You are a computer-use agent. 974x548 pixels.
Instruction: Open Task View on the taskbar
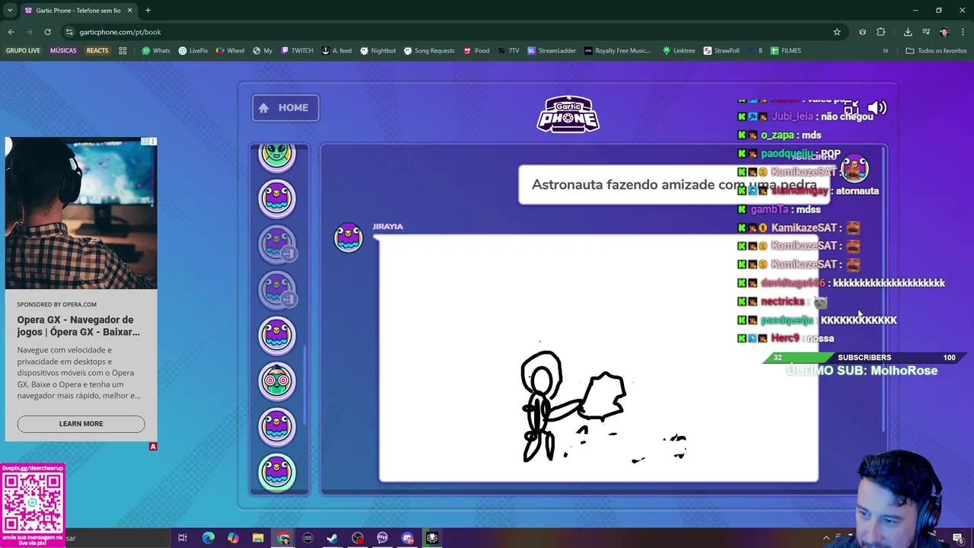point(183,538)
